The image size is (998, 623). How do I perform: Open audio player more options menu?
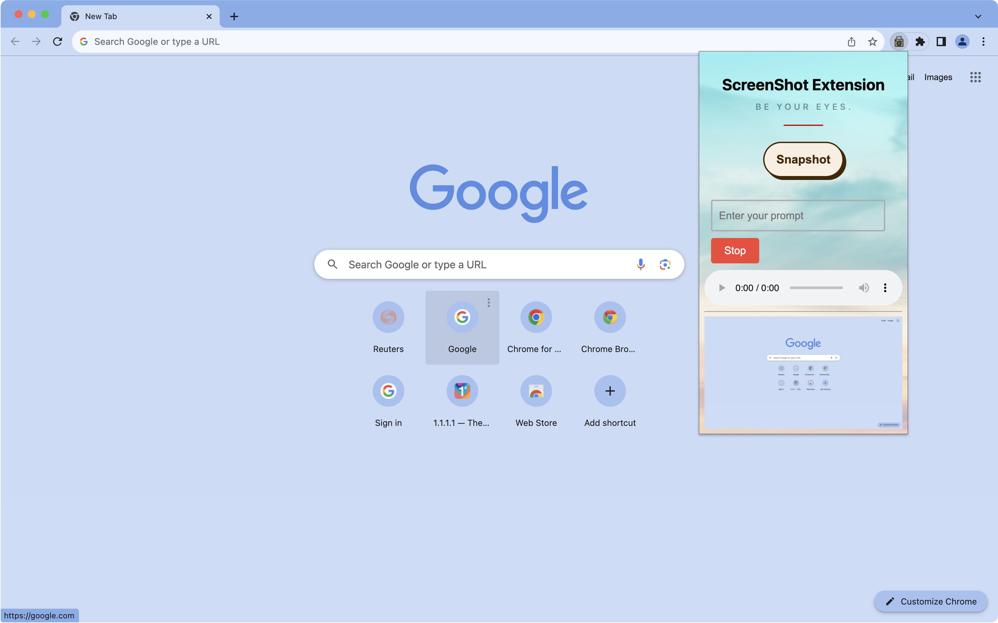tap(885, 287)
